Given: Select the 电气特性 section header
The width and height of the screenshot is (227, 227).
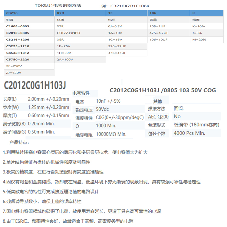Looking at the screenshot, I should [x=85, y=94].
